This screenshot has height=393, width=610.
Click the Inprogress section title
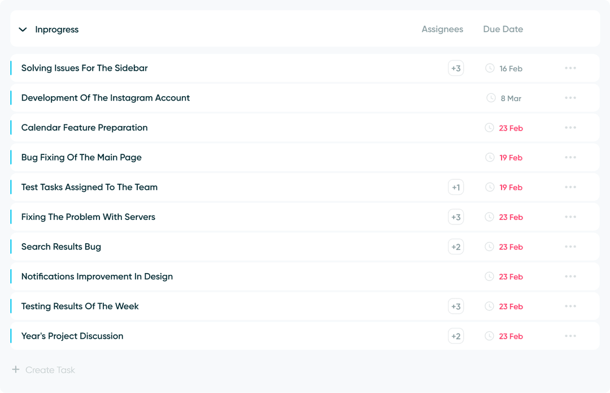(57, 29)
